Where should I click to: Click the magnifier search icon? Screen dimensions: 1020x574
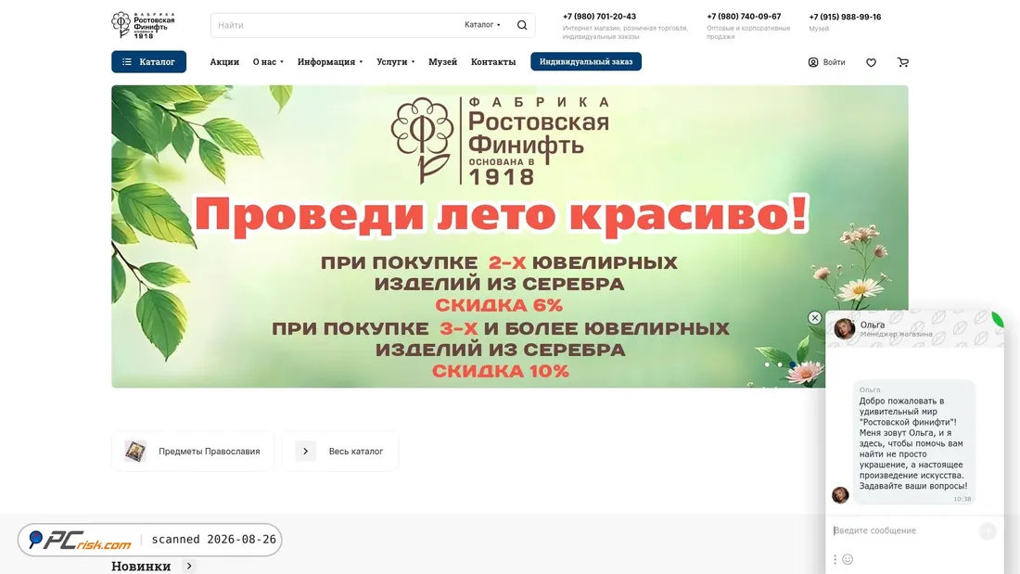click(522, 25)
